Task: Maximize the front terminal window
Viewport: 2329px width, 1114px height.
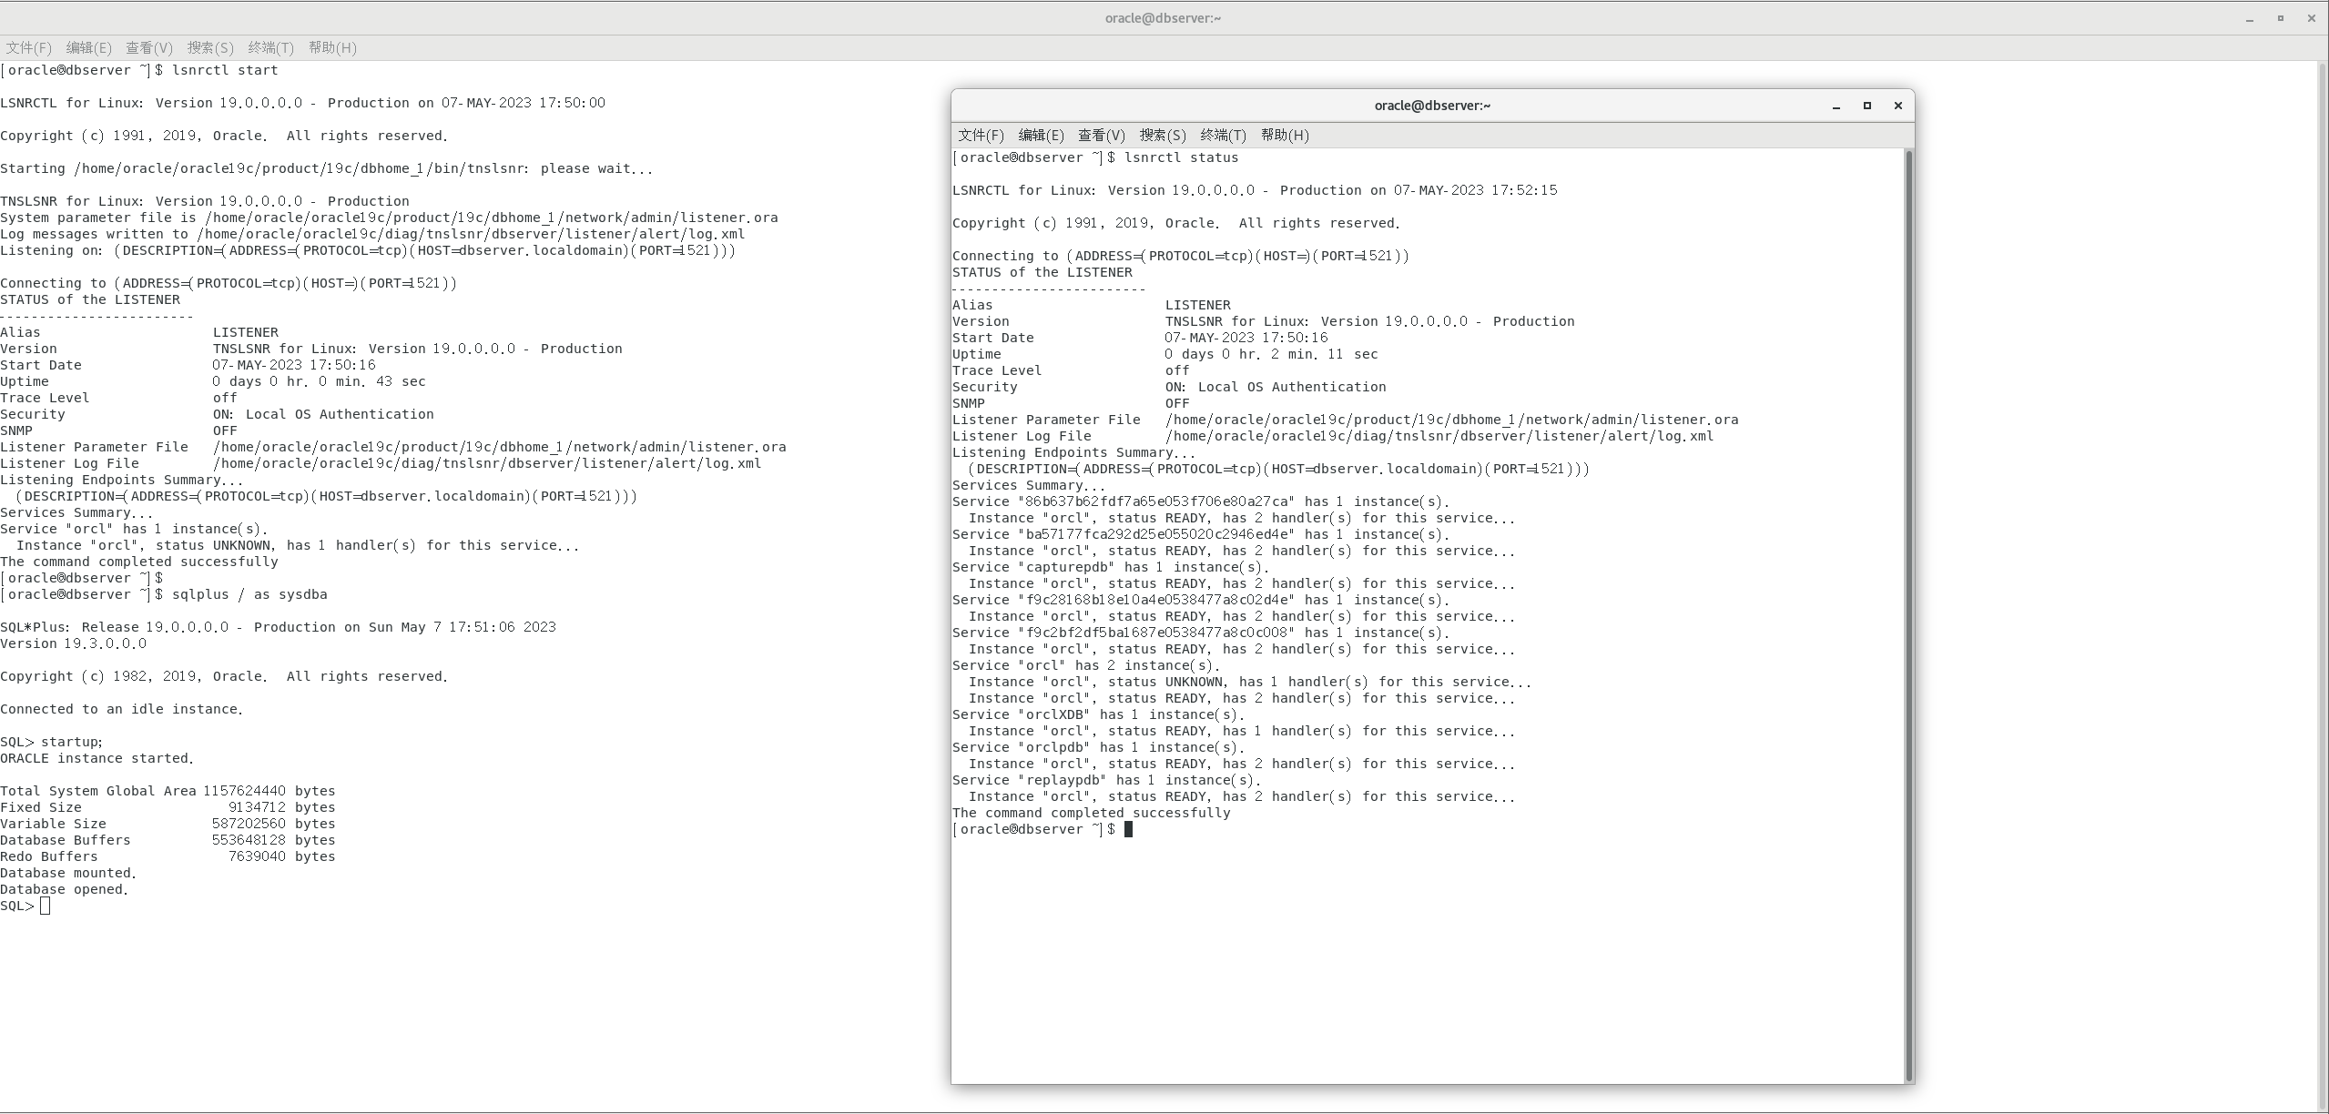Action: coord(1867,106)
